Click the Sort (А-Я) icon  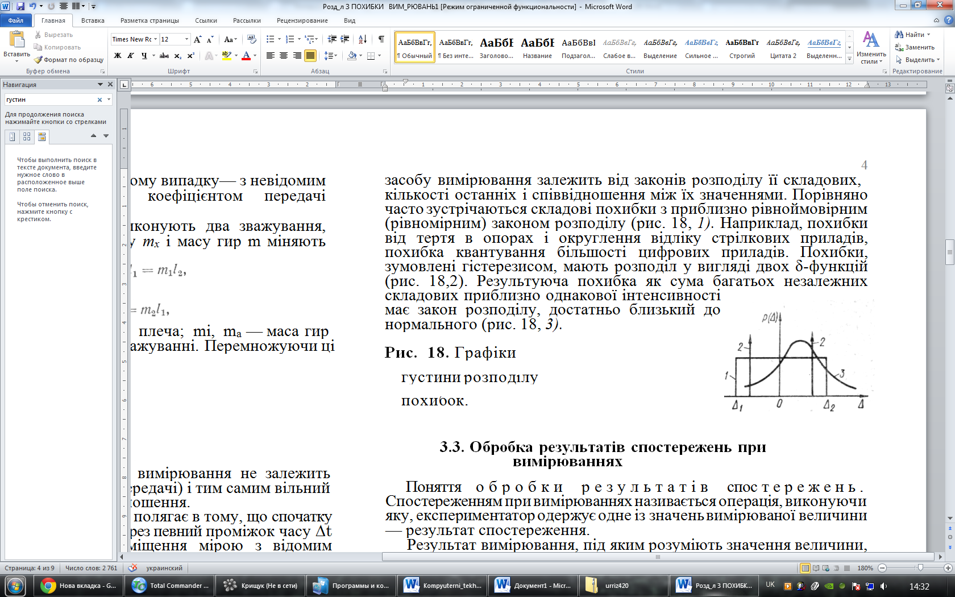363,39
